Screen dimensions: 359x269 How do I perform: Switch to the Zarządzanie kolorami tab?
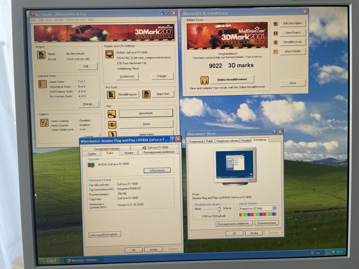click(x=107, y=148)
